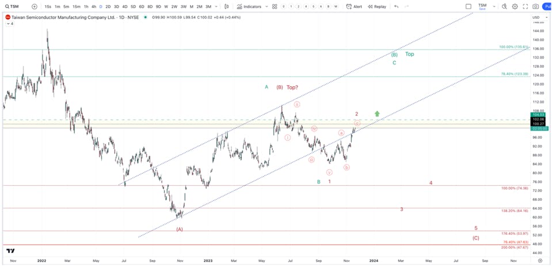552x267 pixels.
Task: Select the Elliott wave A button
Action: coord(321,6)
